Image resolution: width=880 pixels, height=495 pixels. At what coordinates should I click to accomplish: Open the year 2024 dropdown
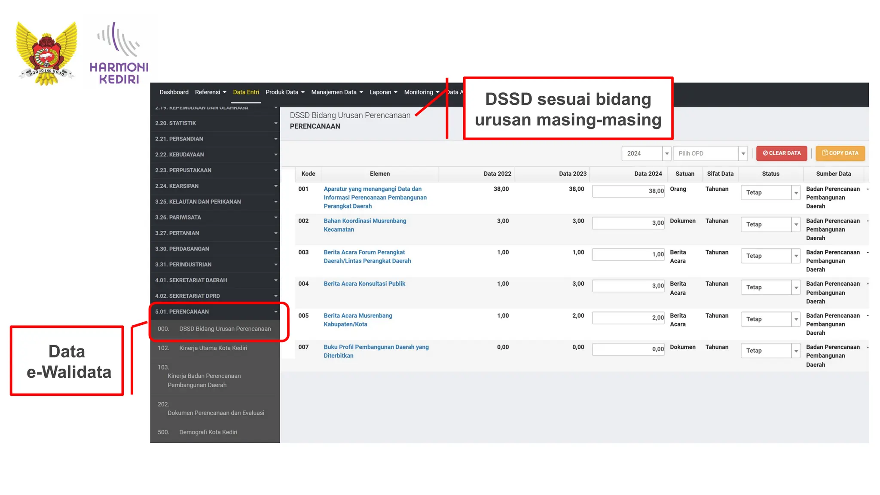click(646, 153)
